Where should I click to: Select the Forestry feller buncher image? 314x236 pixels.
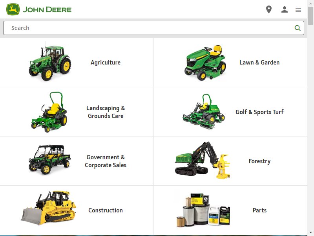(203, 160)
